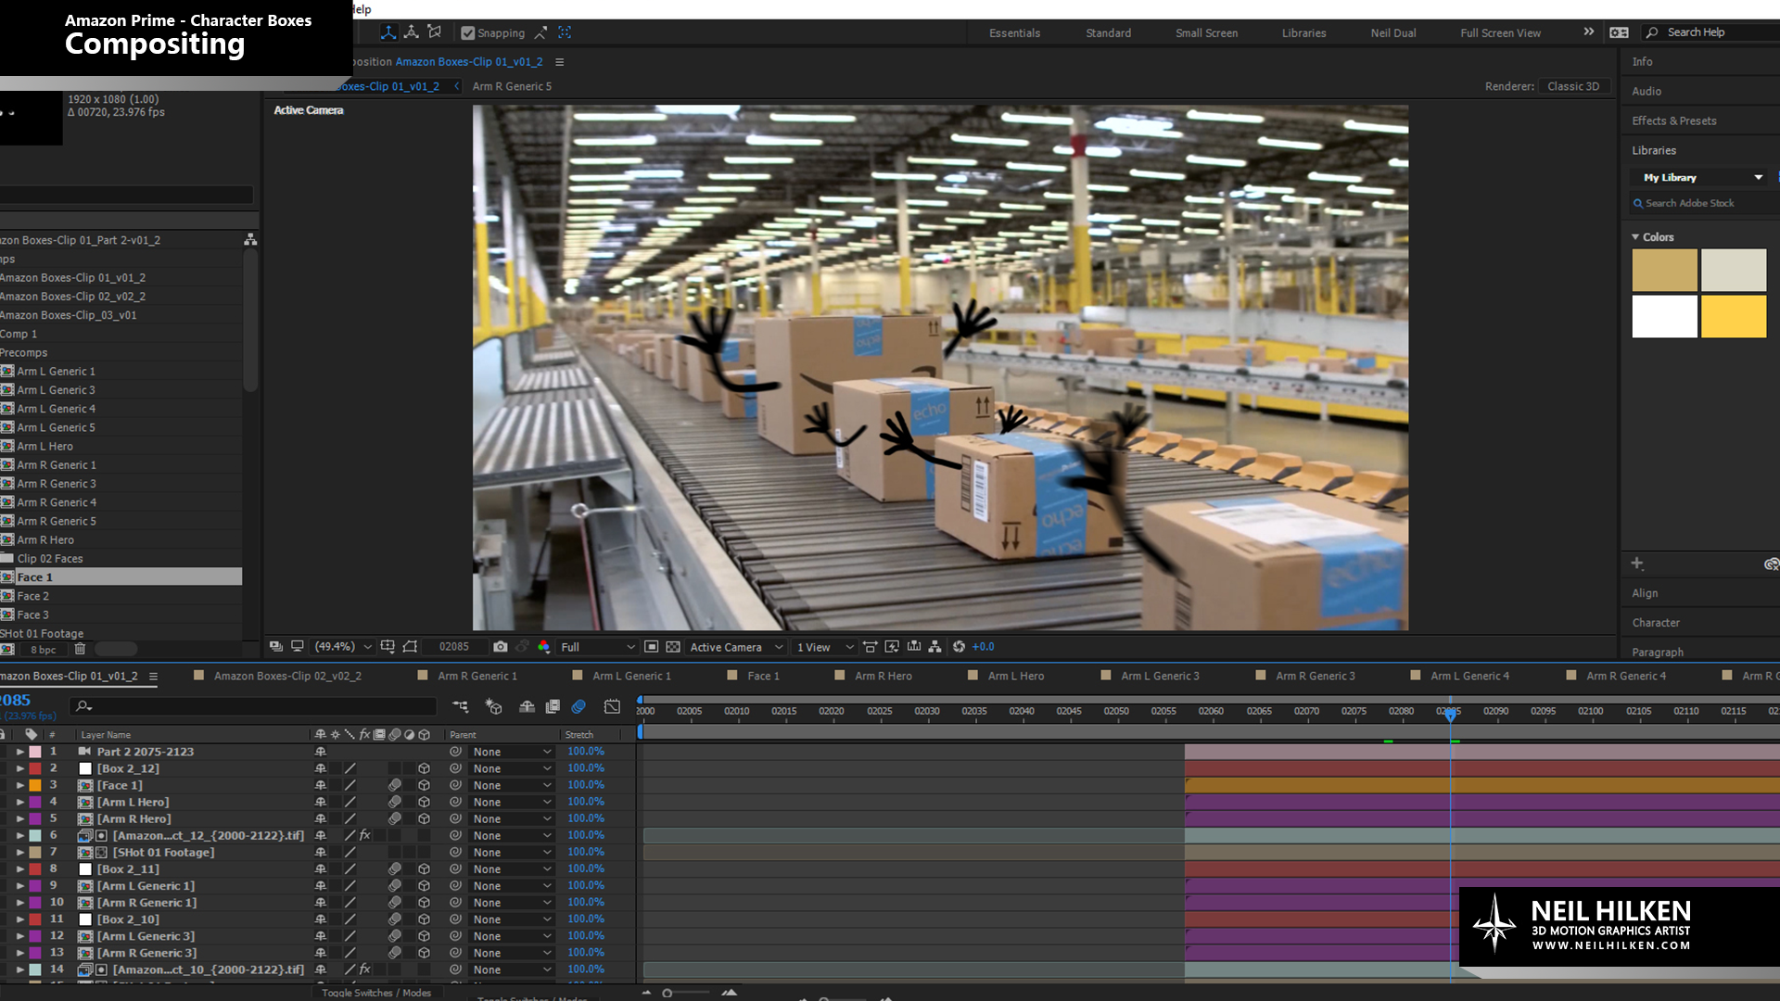Click the fast previews icon
Screen dimensions: 1780x1001
[892, 646]
